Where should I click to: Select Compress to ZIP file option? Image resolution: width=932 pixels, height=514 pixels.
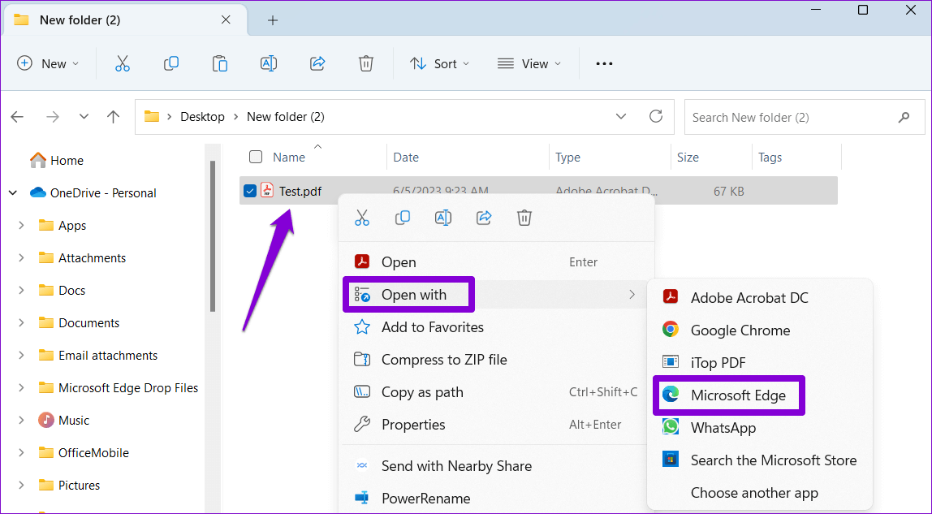click(x=443, y=360)
